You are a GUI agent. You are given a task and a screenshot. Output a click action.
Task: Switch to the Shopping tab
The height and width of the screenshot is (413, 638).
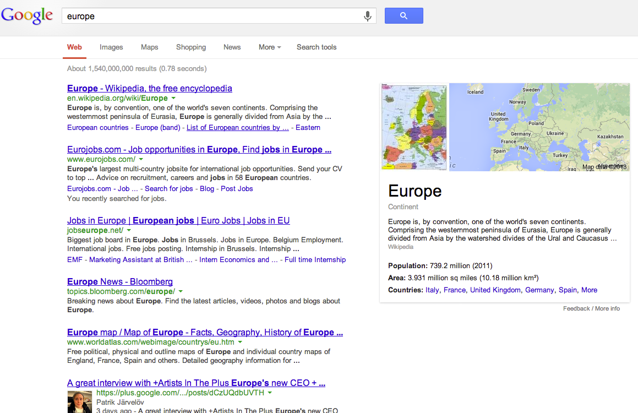click(191, 47)
